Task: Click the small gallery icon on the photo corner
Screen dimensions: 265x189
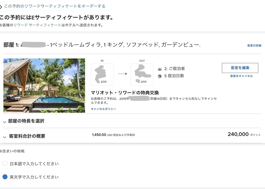Action: tap(5, 61)
